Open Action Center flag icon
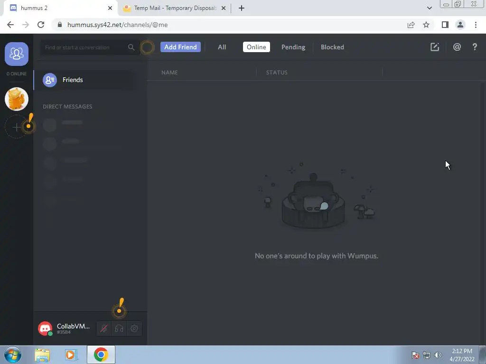Screen dimensions: 486x364 [x=415, y=355]
